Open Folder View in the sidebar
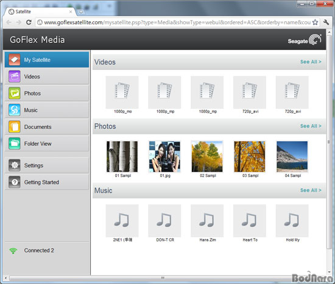Viewport: 335px width, 284px height. pyautogui.click(x=47, y=144)
